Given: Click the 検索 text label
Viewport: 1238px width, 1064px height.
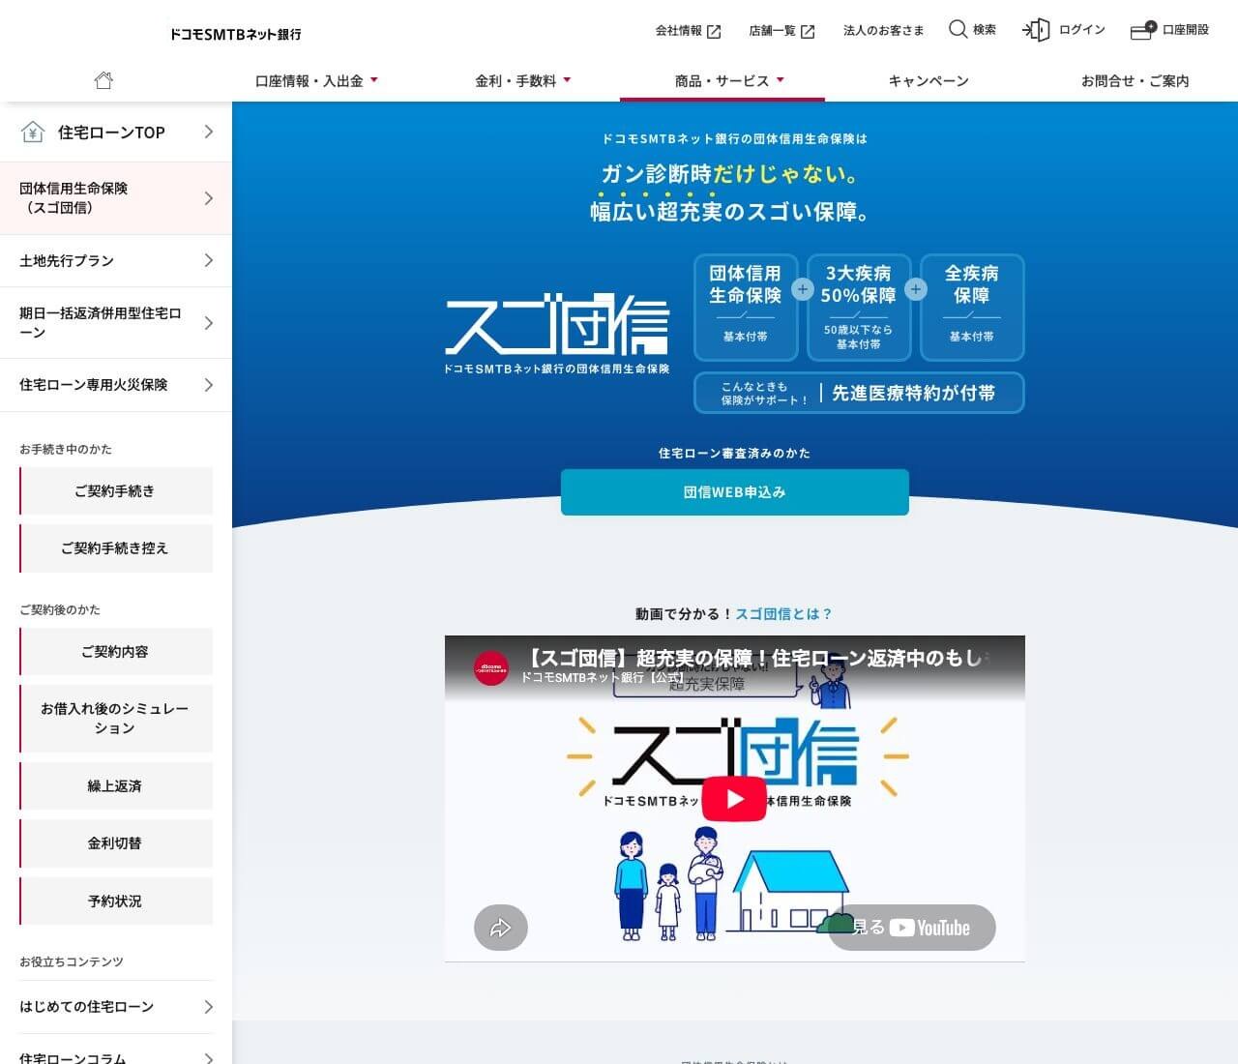Looking at the screenshot, I should (985, 30).
